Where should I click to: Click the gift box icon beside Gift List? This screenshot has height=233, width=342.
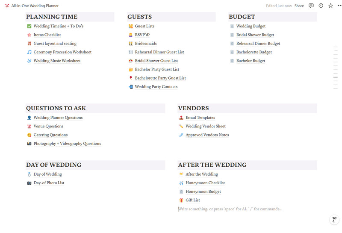click(x=181, y=200)
